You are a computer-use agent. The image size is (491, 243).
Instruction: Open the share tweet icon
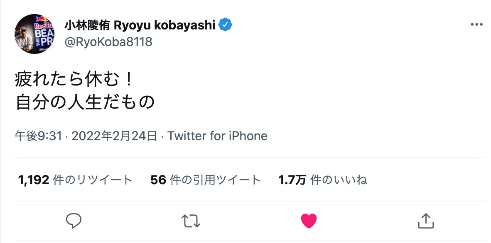click(425, 221)
